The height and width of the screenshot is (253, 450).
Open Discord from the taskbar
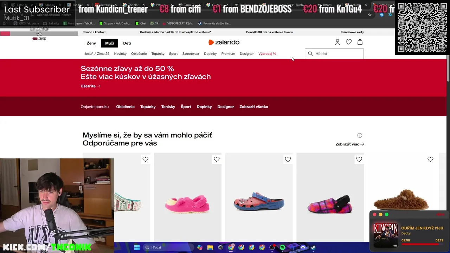[x=303, y=247]
